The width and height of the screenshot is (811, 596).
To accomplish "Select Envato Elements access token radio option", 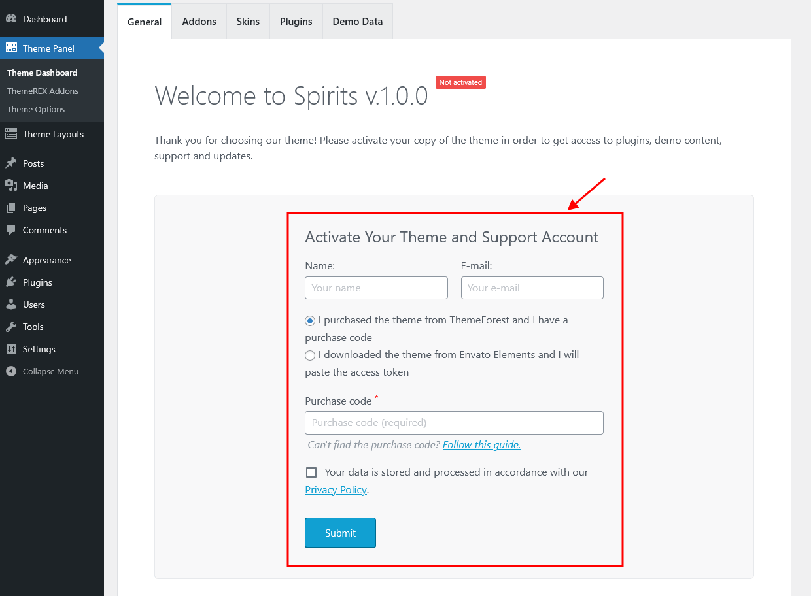I will (310, 356).
